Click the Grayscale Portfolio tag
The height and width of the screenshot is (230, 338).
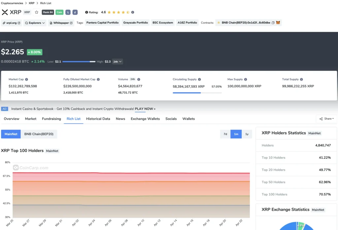coord(135,23)
